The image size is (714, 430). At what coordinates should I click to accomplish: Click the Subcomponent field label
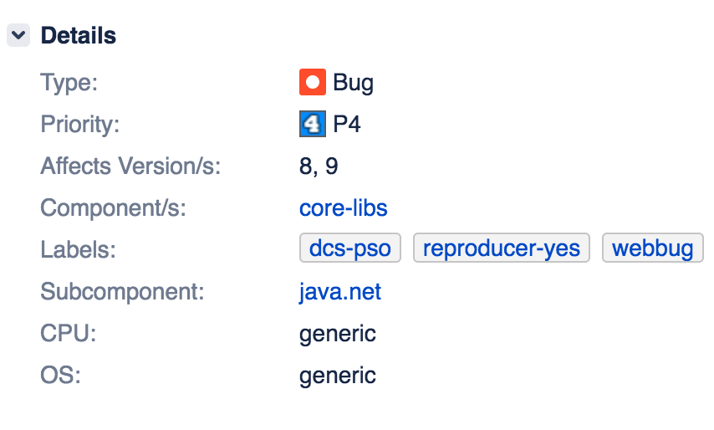[122, 292]
